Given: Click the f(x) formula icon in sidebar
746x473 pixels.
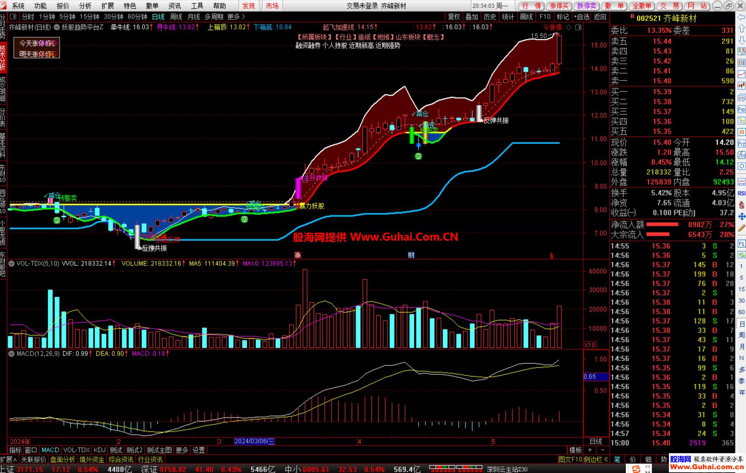Looking at the screenshot, I should 741,155.
